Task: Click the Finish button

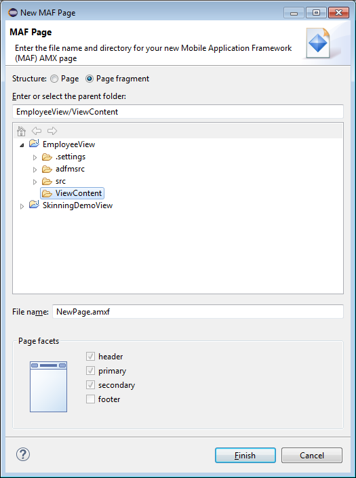Action: point(245,456)
